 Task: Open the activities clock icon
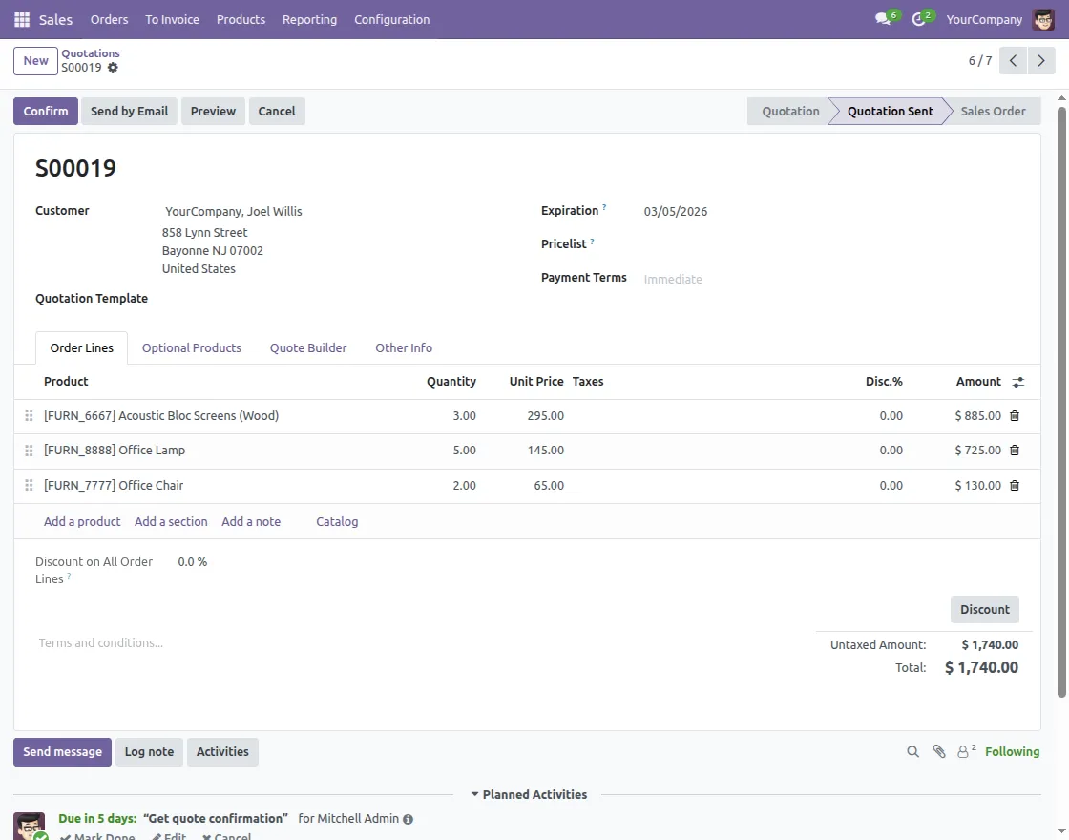[918, 19]
